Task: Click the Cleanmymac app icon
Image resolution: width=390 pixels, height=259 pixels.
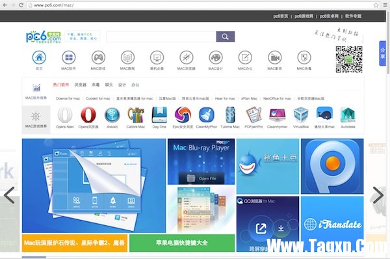Action: [277, 115]
